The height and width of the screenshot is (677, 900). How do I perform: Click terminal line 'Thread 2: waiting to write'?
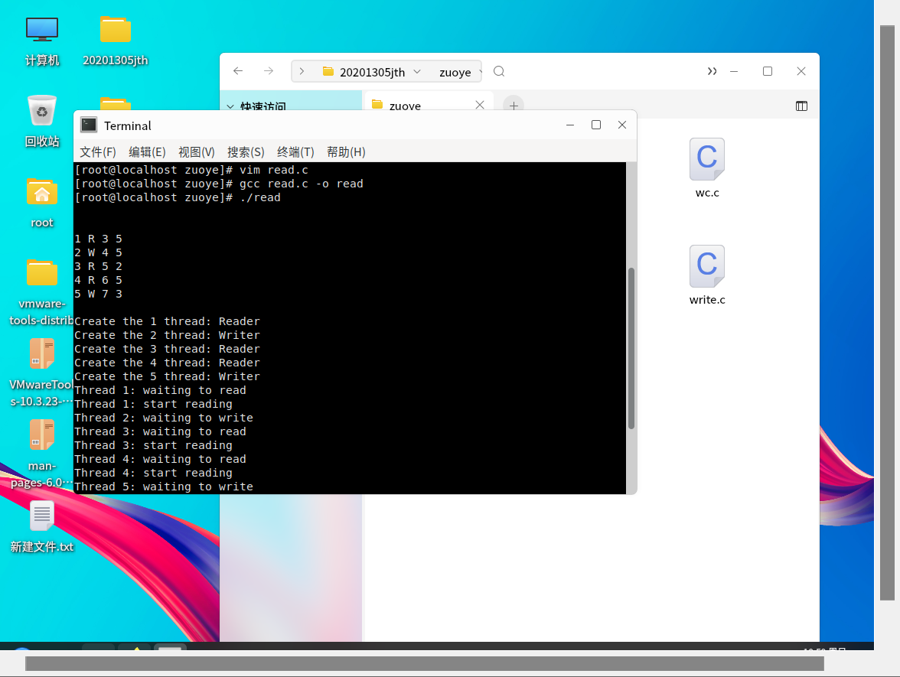pos(164,418)
